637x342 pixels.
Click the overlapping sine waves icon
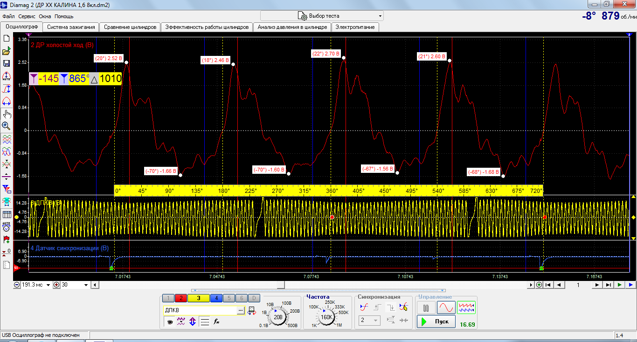tap(7, 151)
